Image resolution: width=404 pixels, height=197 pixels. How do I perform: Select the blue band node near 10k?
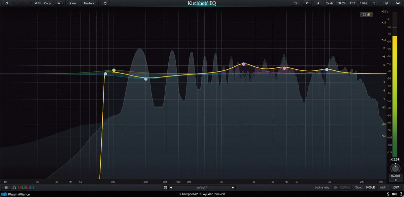(x=327, y=69)
